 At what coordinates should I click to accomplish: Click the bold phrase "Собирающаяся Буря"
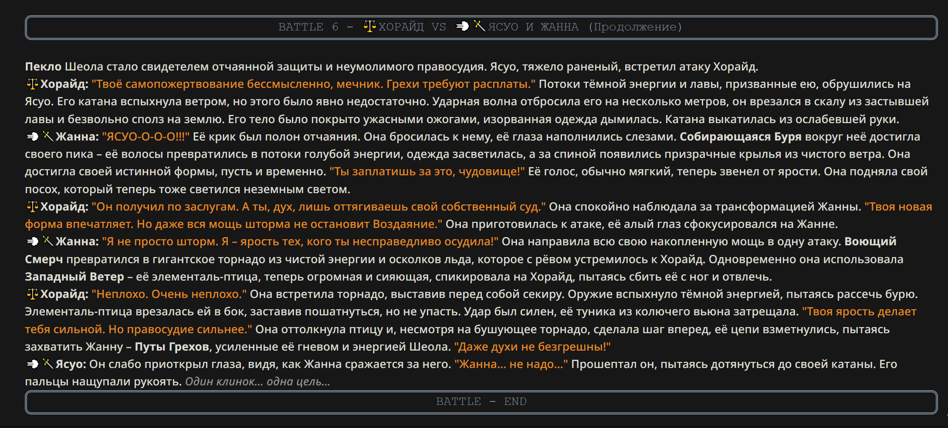click(x=741, y=137)
